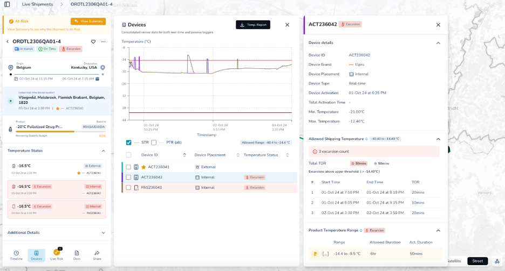Expand the Additional Details section
The image size is (505, 271).
pos(104,233)
